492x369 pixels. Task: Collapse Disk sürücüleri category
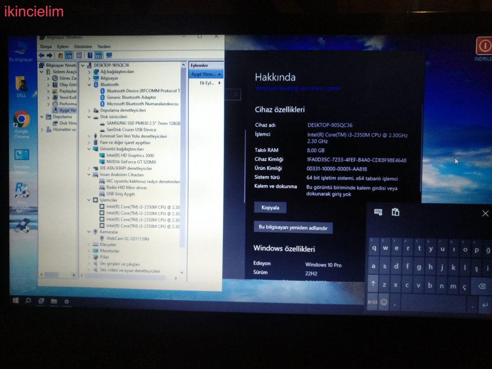[x=89, y=117]
